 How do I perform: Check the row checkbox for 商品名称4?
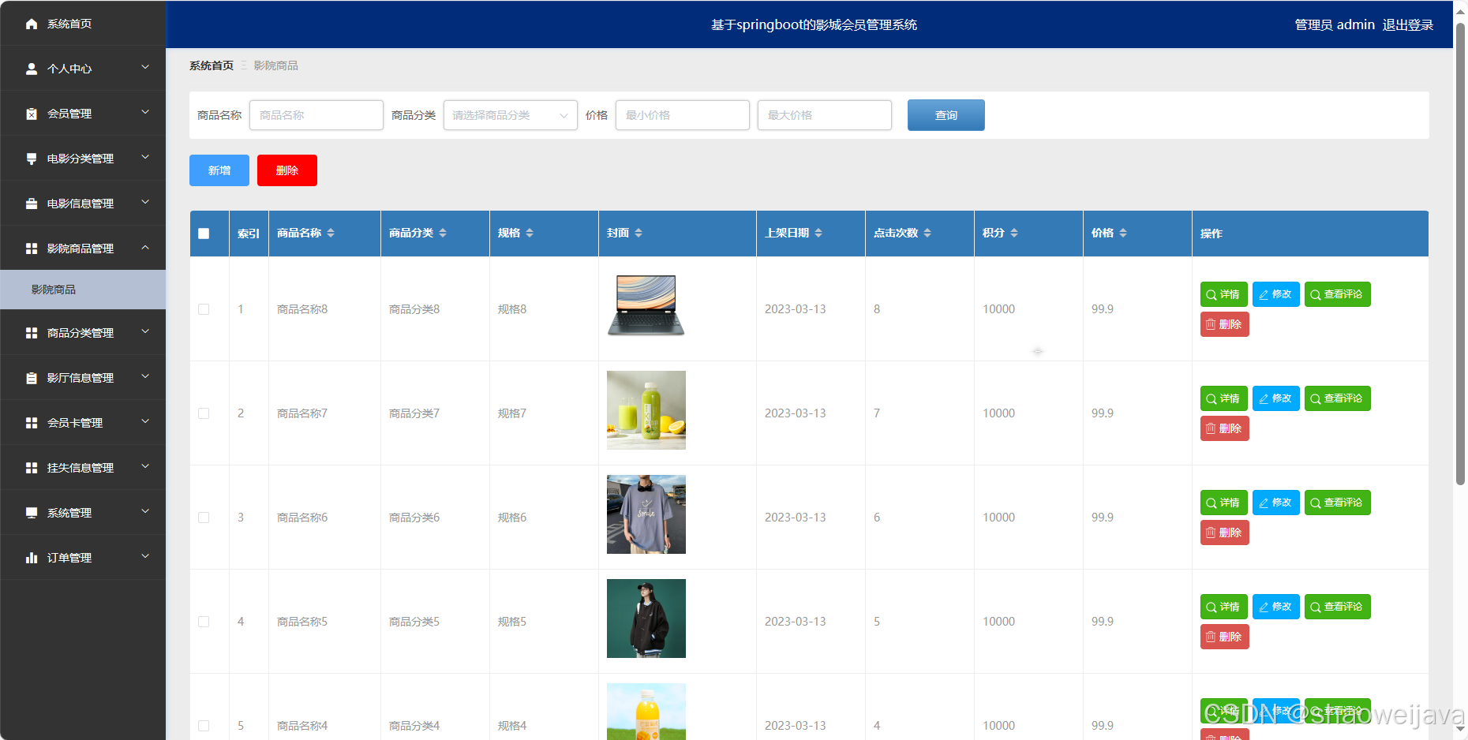point(204,726)
